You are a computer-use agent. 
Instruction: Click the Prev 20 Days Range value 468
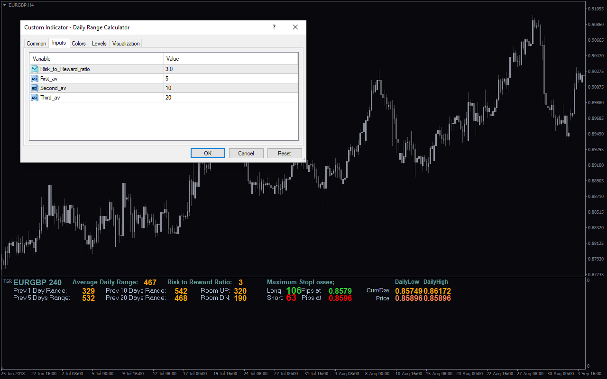(181, 298)
